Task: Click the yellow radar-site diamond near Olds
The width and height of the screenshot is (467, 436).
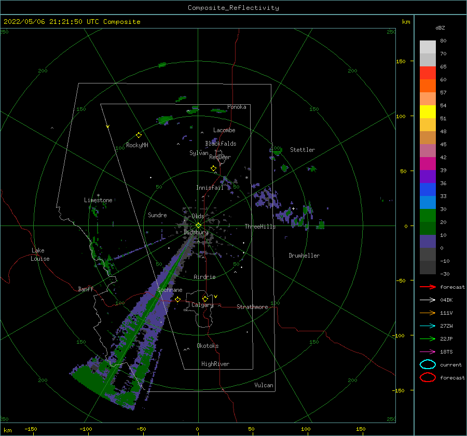Action: pyautogui.click(x=198, y=226)
